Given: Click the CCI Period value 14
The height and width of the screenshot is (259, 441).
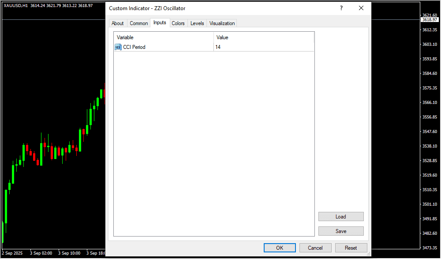Looking at the screenshot, I should pyautogui.click(x=264, y=47).
